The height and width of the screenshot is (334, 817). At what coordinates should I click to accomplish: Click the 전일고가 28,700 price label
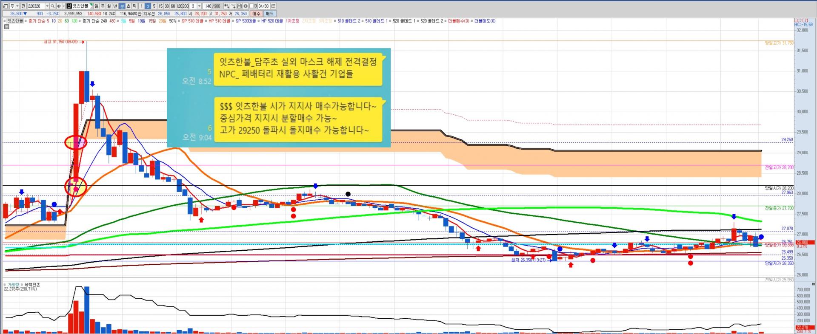(x=779, y=167)
